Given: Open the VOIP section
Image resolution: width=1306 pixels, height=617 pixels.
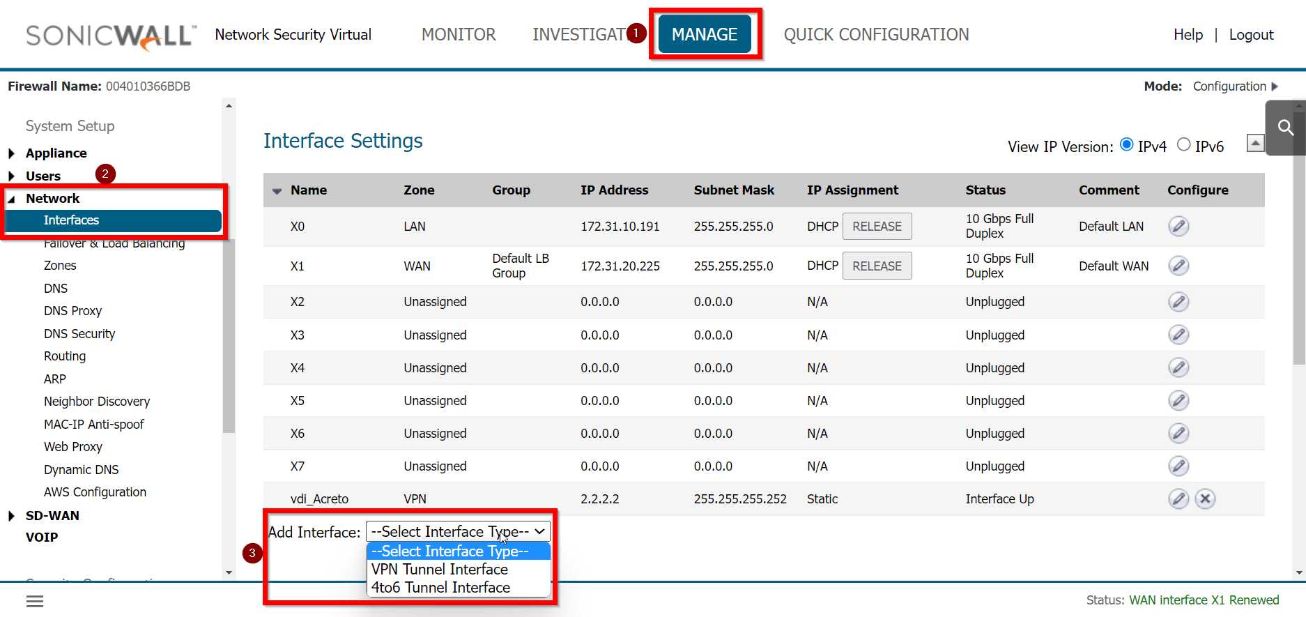Looking at the screenshot, I should point(42,538).
